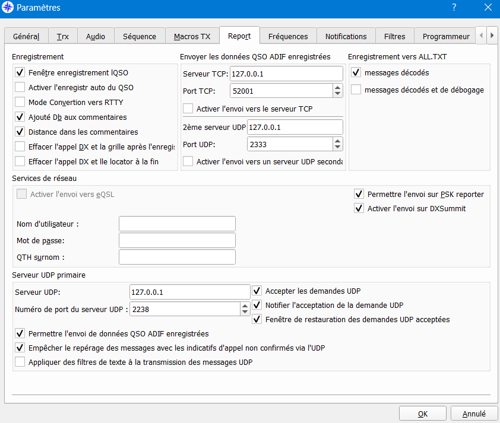Select the Programmeur tab
500x423 pixels.
pyautogui.click(x=446, y=36)
